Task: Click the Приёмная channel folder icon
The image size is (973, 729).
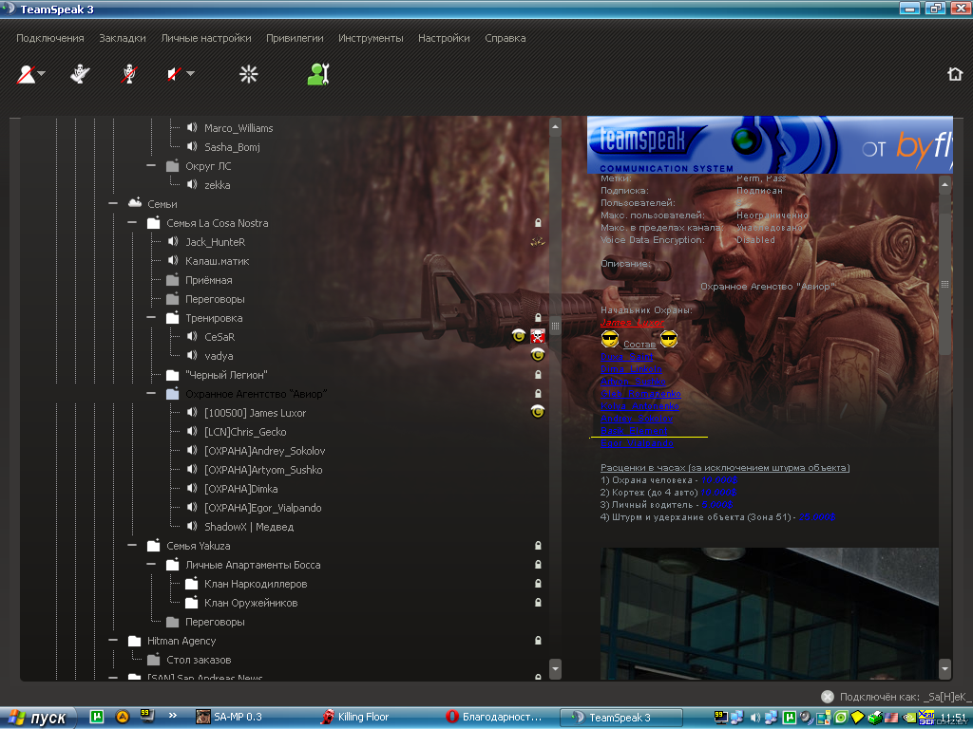Action: point(173,280)
